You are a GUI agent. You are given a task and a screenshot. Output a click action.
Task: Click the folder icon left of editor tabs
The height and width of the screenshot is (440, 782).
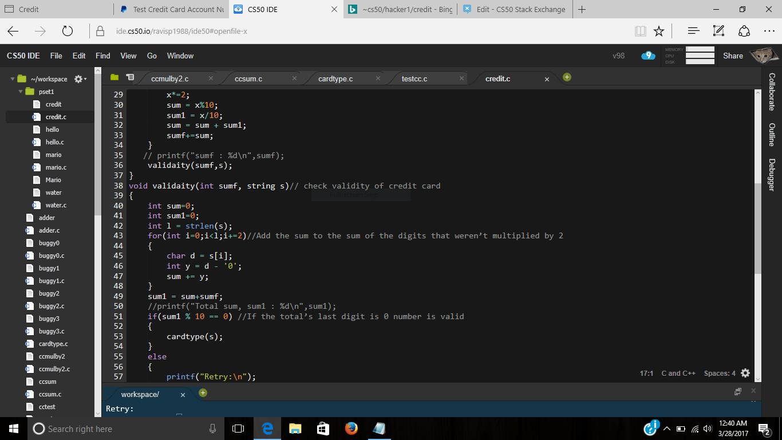114,77
